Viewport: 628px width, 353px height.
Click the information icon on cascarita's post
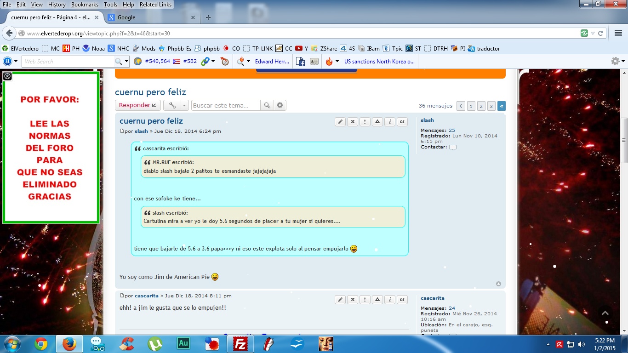click(390, 300)
